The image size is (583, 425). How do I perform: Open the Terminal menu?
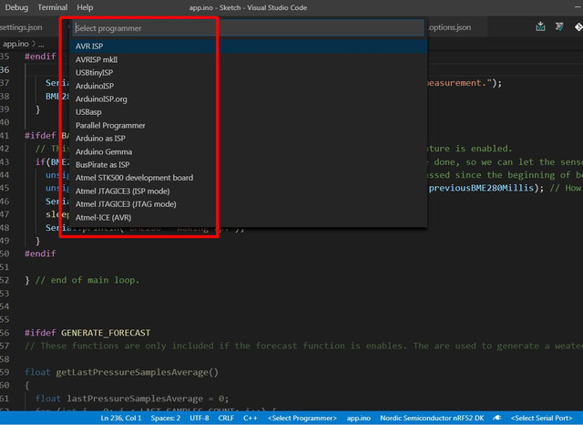click(53, 7)
